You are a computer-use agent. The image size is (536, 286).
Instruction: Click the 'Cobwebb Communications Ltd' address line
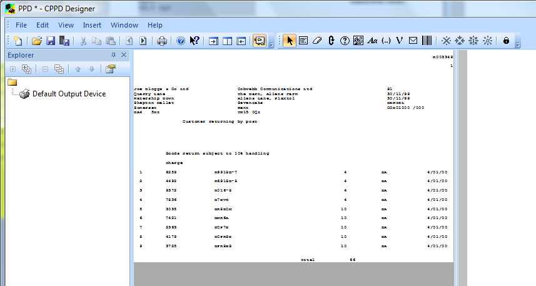(275, 89)
